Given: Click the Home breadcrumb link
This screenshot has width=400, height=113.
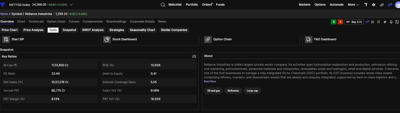Looking at the screenshot, I should 4,14.
